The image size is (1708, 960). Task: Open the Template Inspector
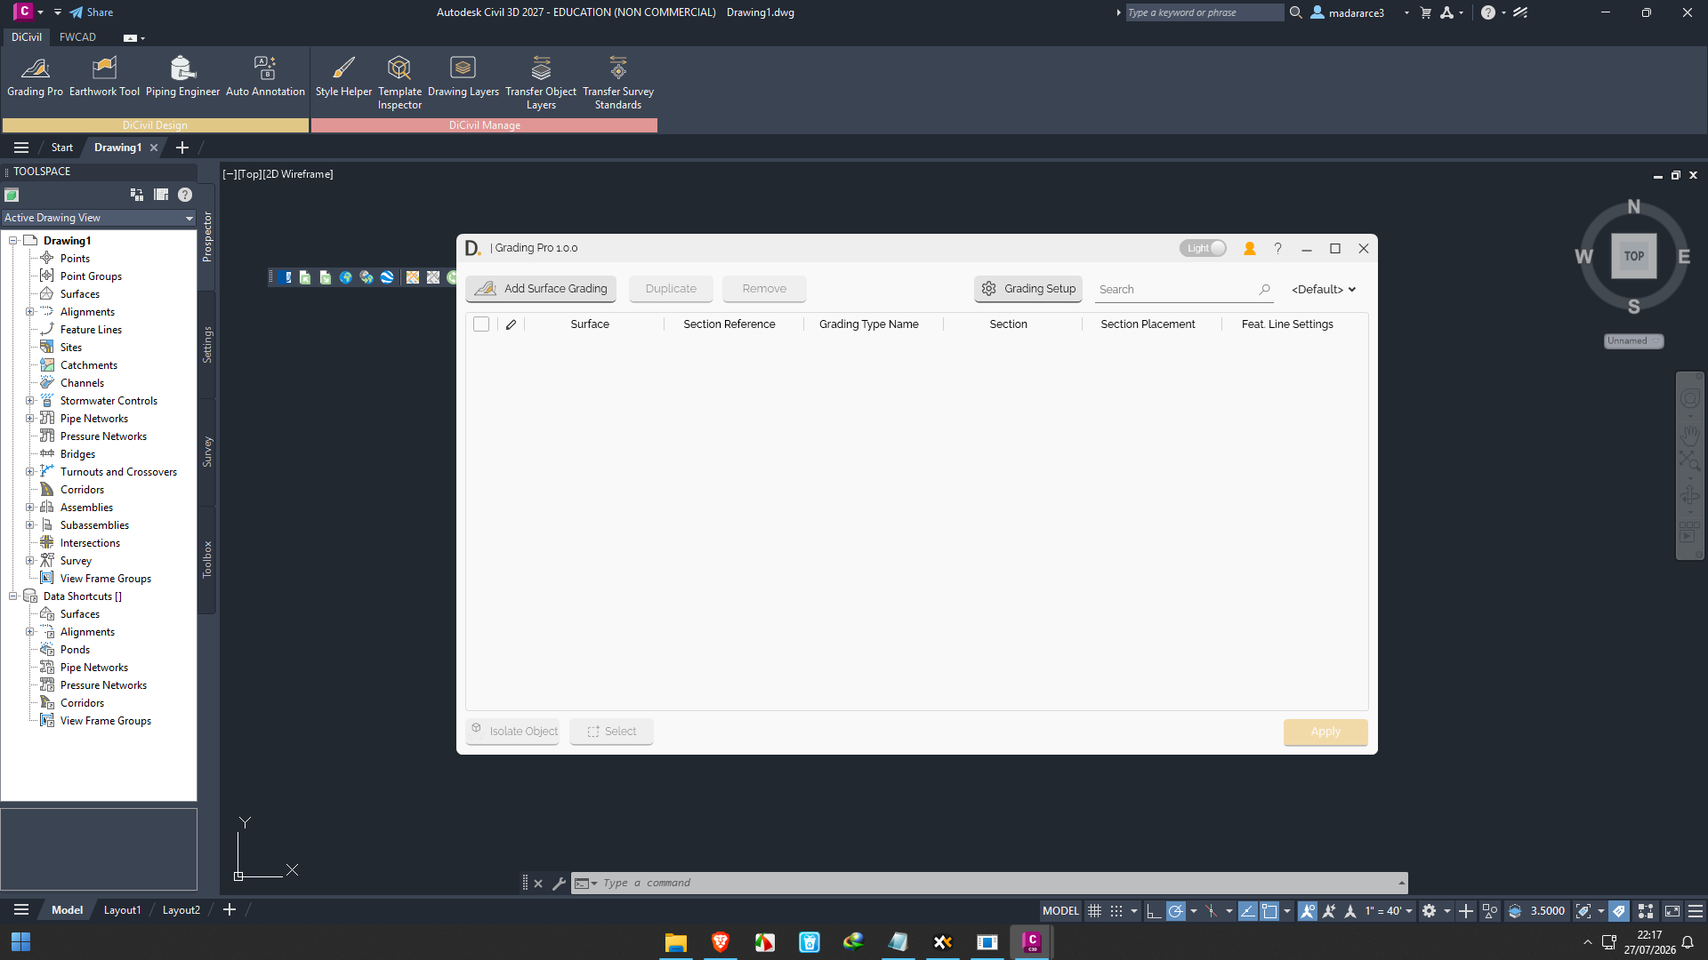pos(399,83)
